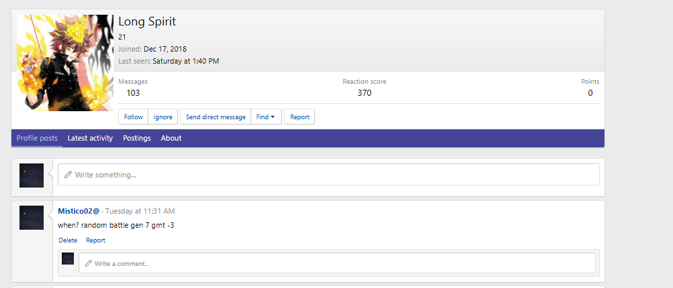This screenshot has height=288, width=673.
Task: Expand the Find dropdown menu
Action: click(x=266, y=117)
